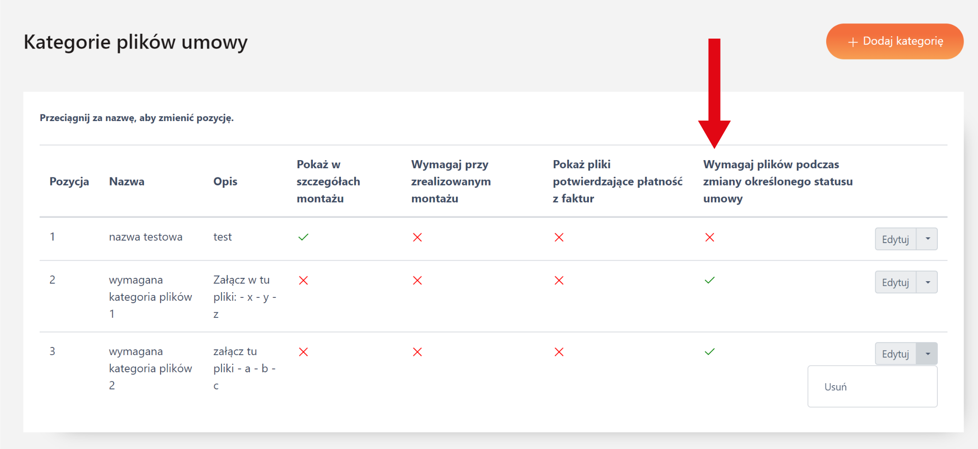The height and width of the screenshot is (449, 978).
Task: Click the red X under 'Wymagaj przy zrealizowanym montażu' in row 1
Action: (417, 237)
